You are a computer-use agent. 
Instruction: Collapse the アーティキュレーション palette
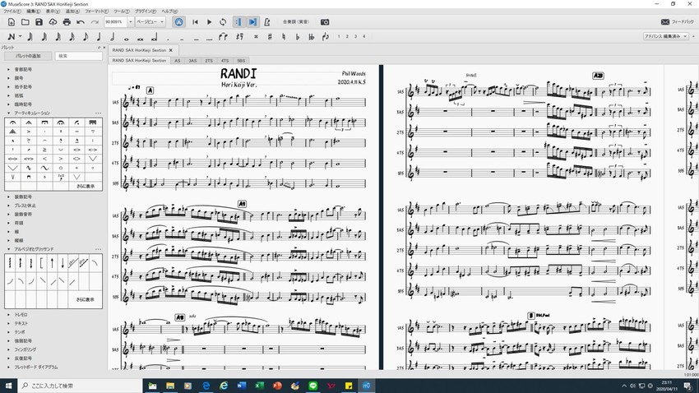click(8, 113)
